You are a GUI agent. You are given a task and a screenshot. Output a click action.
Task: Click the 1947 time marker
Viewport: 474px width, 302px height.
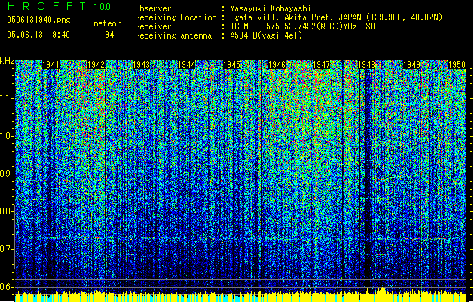[321, 65]
